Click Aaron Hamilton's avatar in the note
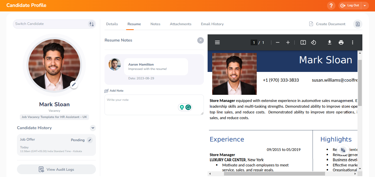Viewport: 375px width, 177px height. [x=115, y=64]
